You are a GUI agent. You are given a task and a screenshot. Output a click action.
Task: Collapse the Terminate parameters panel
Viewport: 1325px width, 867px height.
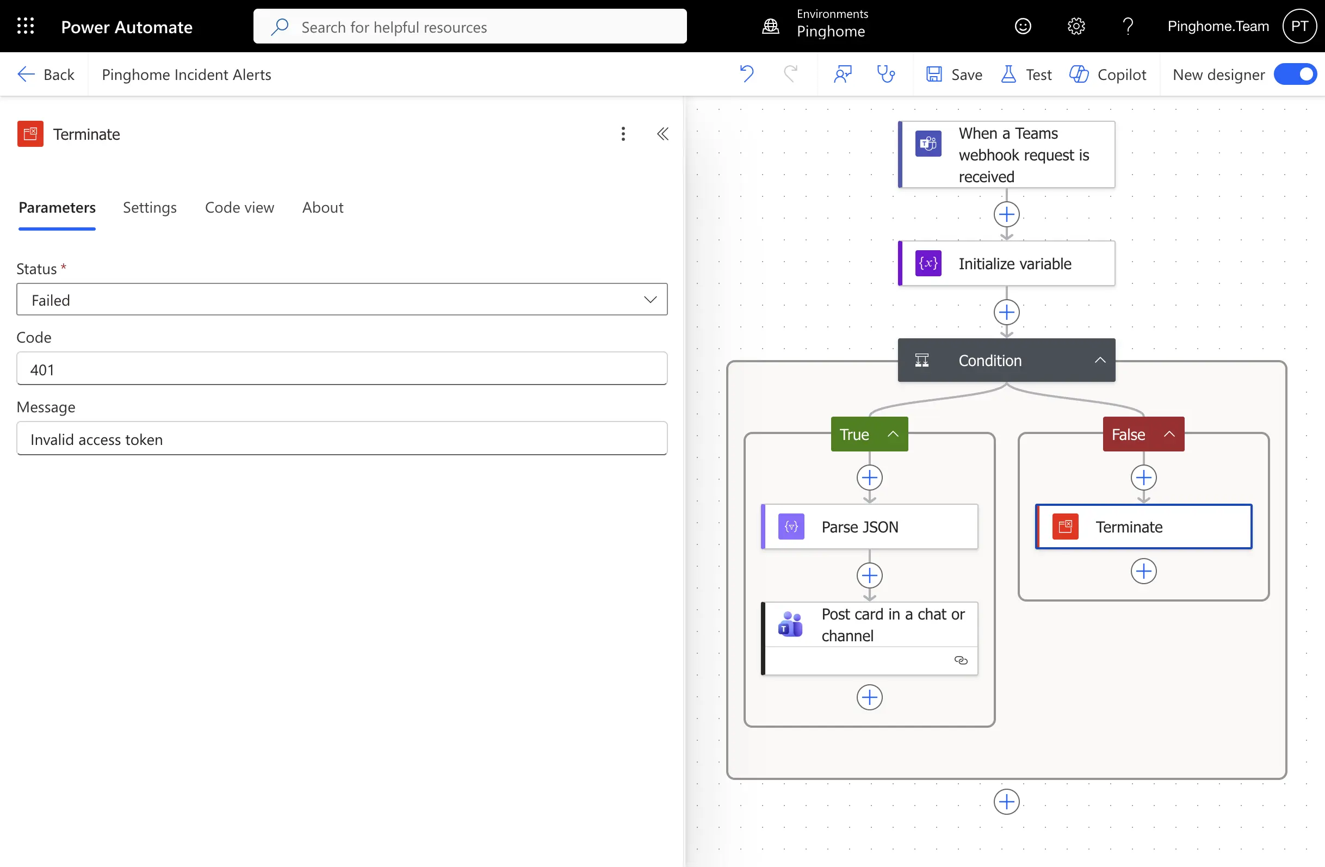click(x=662, y=134)
